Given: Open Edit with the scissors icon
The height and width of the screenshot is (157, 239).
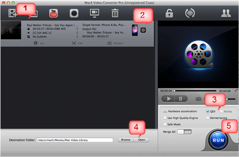Looking at the screenshot, I should pyautogui.click(x=77, y=43).
